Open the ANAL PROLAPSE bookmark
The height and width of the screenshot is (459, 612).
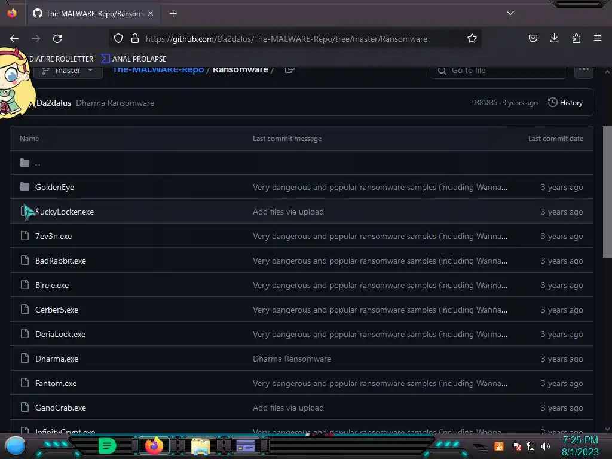[134, 59]
